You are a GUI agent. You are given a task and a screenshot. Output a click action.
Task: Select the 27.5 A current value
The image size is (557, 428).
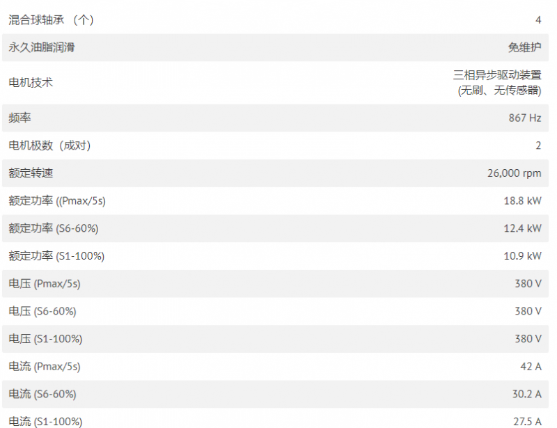527,422
